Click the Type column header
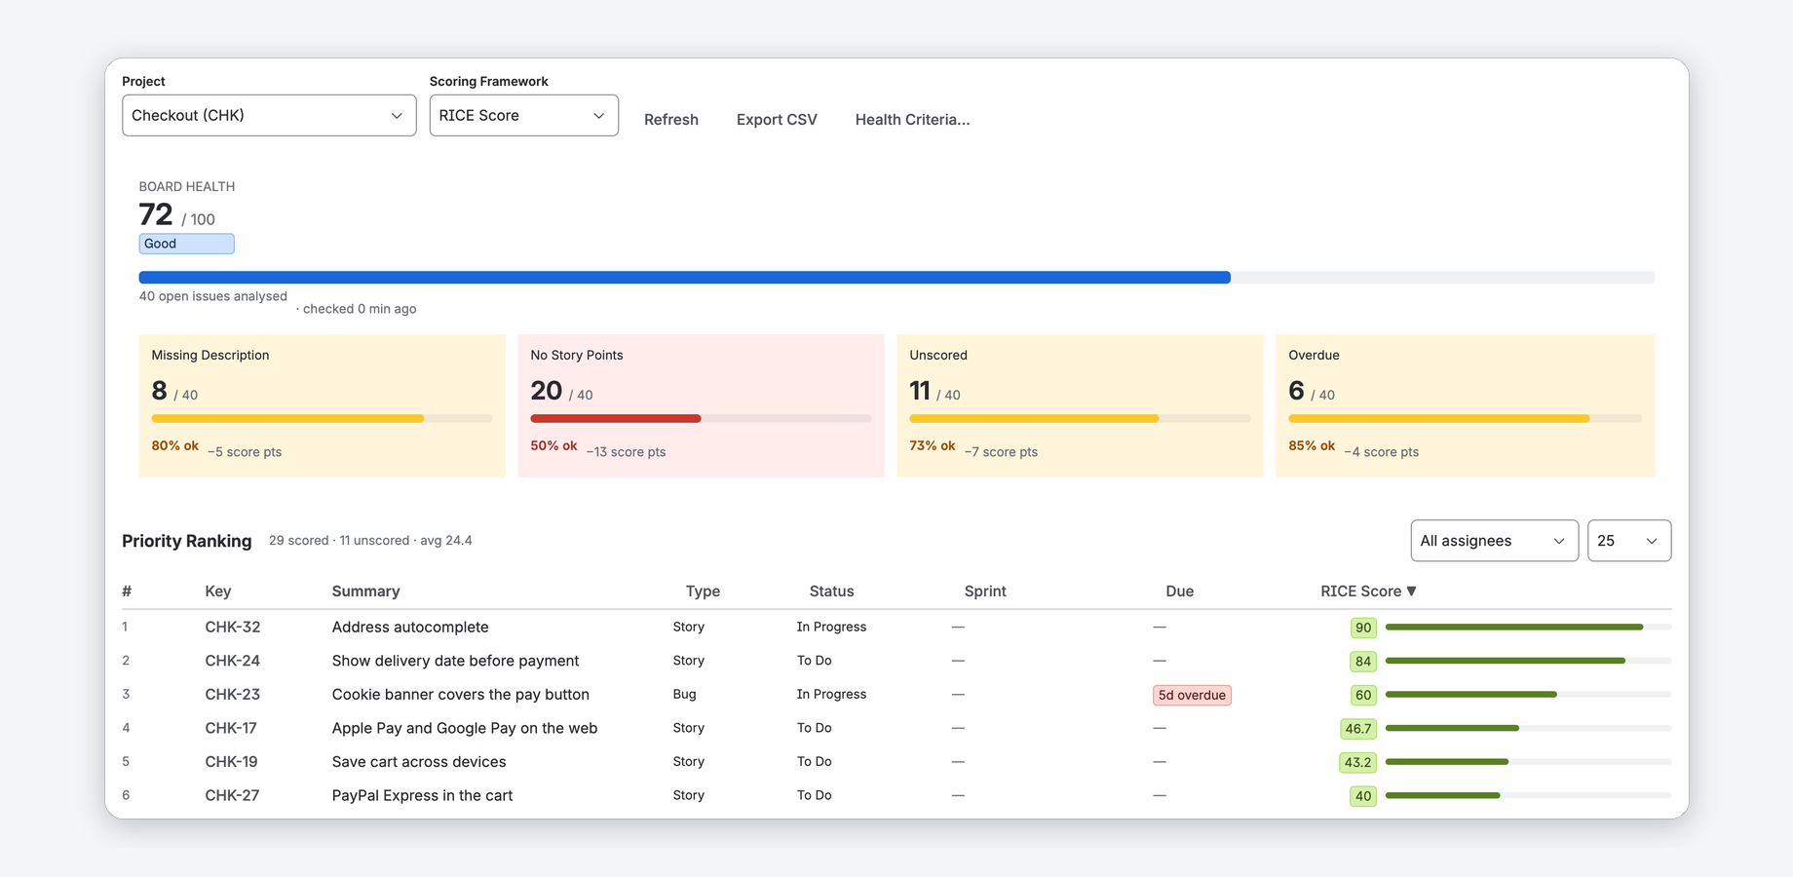 click(703, 591)
